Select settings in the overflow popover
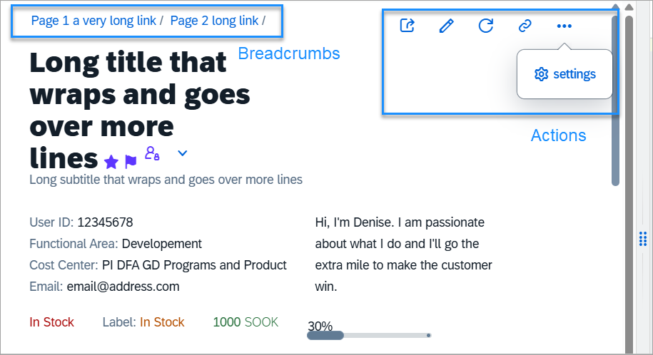The height and width of the screenshot is (355, 653). click(x=565, y=74)
